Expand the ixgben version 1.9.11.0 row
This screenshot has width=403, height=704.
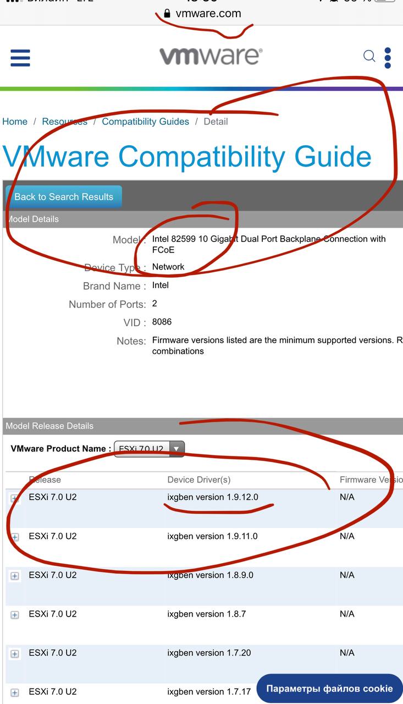coord(15,537)
